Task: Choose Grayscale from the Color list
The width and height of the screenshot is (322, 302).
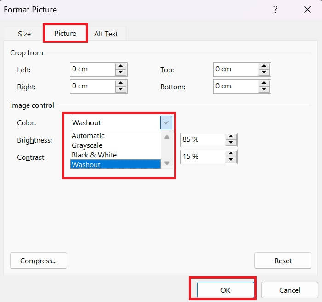Action: coord(115,145)
